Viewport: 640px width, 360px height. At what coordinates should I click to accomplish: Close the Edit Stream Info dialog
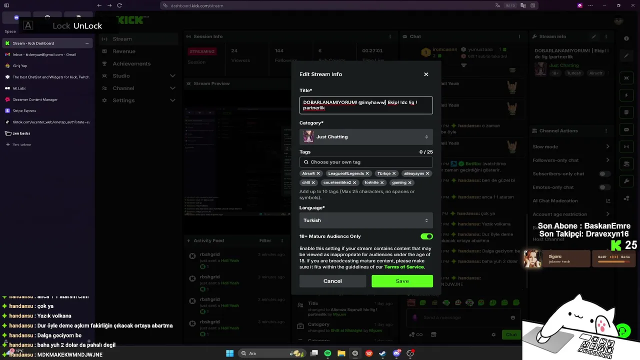click(x=426, y=74)
